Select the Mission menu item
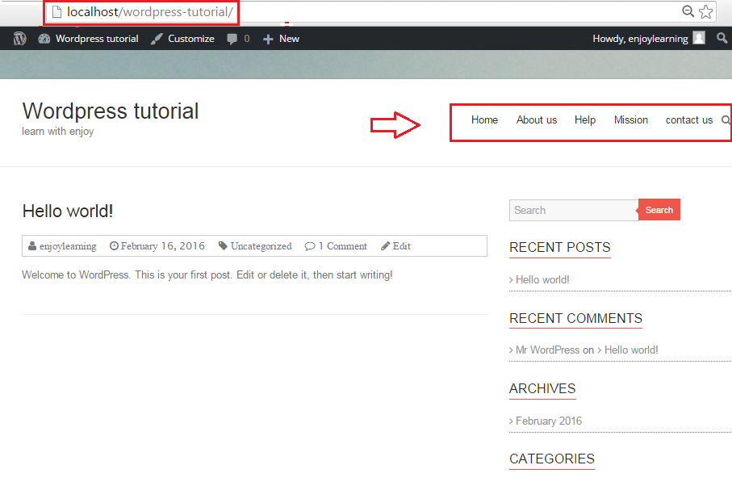 point(630,120)
